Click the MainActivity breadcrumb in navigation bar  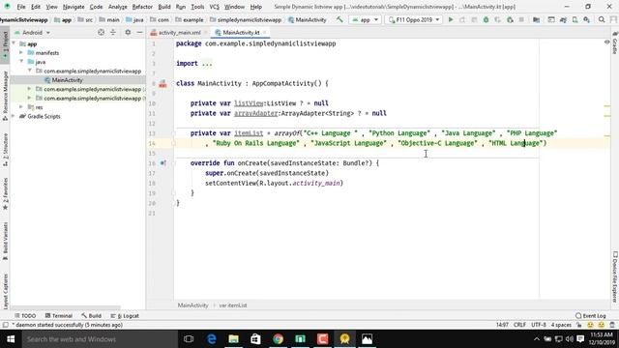[308, 19]
